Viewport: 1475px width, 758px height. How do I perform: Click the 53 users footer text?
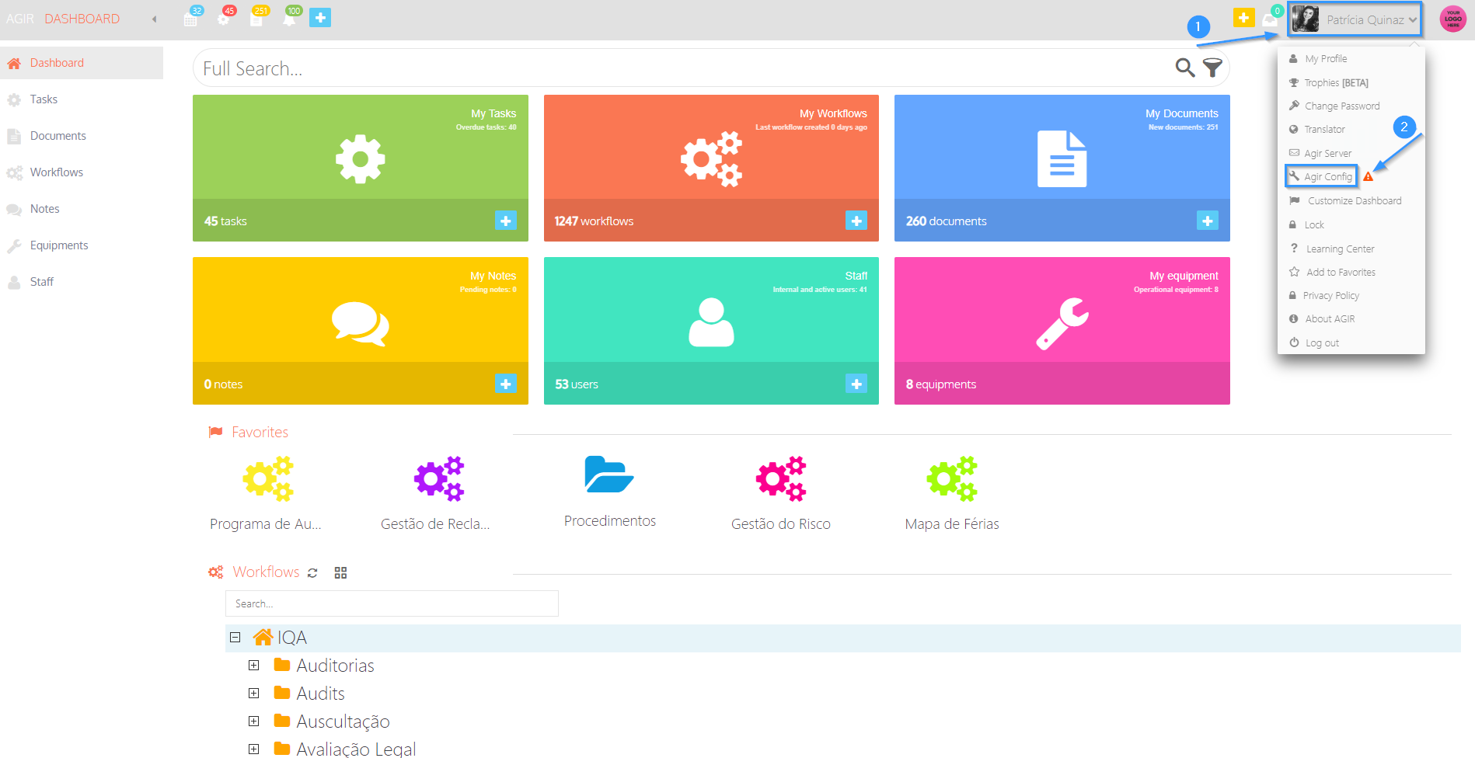(x=577, y=384)
